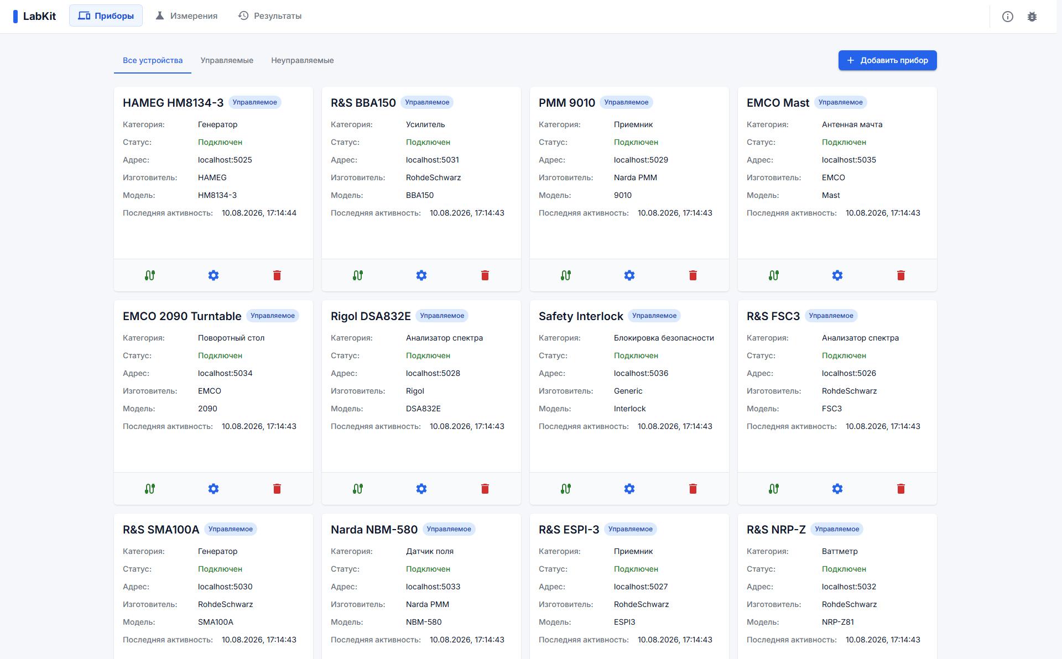Open settings gear for R&S FSC3
The image size is (1062, 659).
click(837, 489)
